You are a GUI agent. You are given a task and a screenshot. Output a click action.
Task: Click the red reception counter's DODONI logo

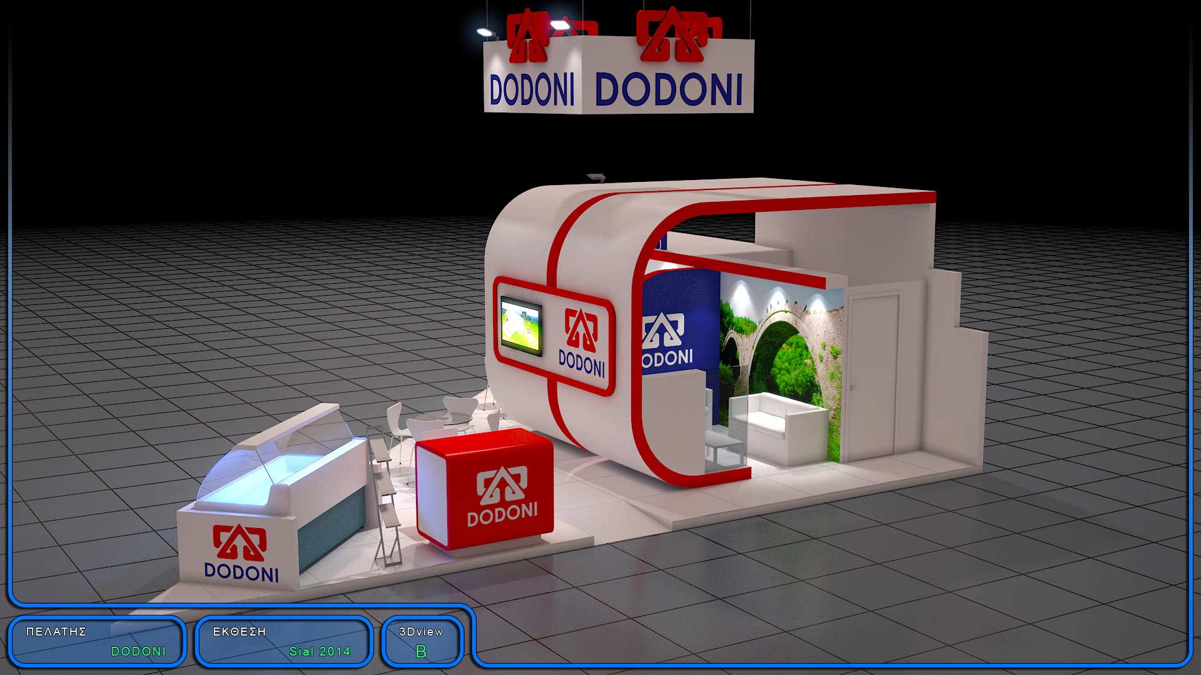tap(502, 497)
